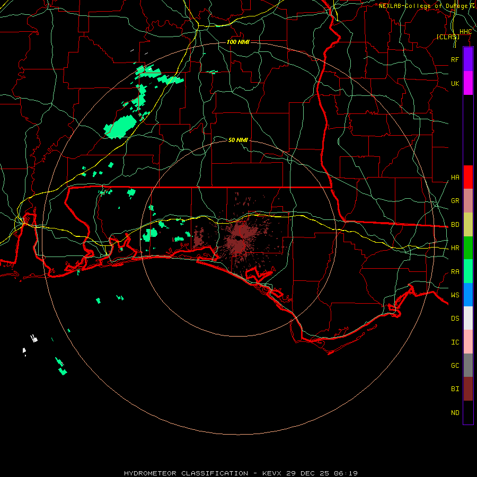
Task: Click the HA red legend swatch
Action: 468,177
